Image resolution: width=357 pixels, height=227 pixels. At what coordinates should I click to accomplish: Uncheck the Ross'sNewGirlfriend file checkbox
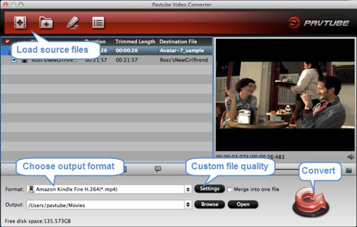coord(14,60)
